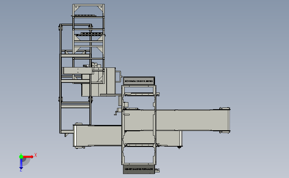Click the red X axis arrow of the triad
This screenshot has width=289, height=178.
click(x=28, y=157)
